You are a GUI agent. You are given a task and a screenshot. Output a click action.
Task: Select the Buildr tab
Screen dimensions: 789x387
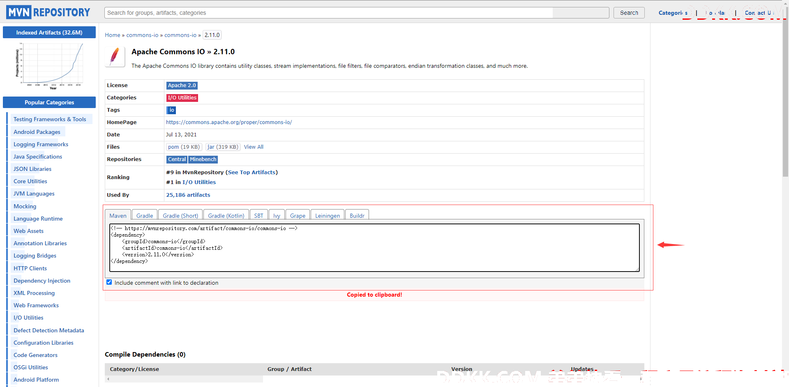pos(357,215)
